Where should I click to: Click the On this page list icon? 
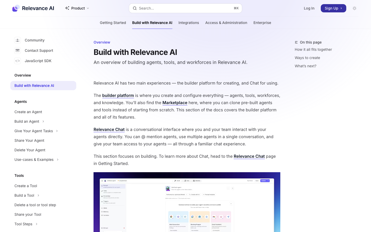[296, 42]
